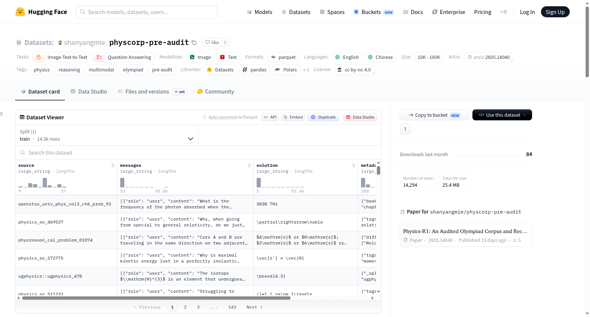Click the Polars library tag
This screenshot has width=590, height=317.
click(x=286, y=70)
